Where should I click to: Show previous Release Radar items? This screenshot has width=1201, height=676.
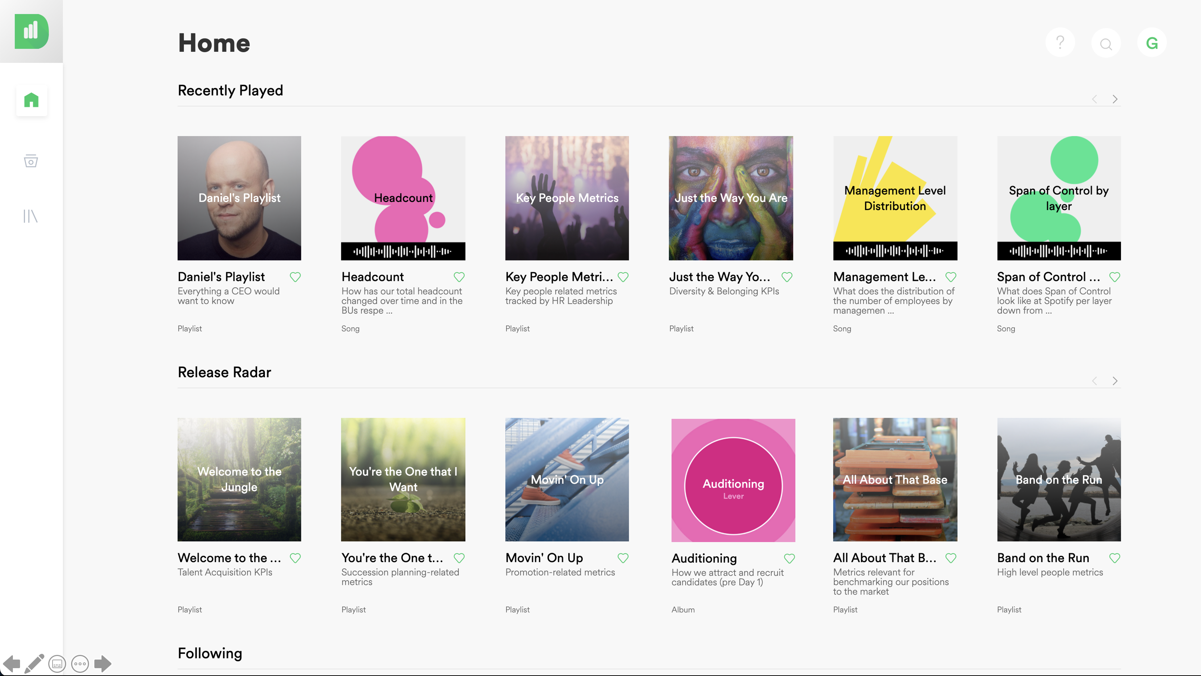pos(1094,381)
